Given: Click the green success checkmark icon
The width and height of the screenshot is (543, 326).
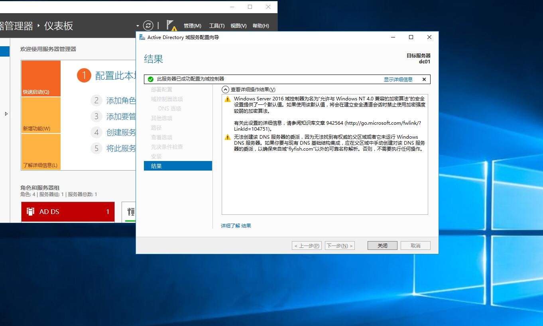Looking at the screenshot, I should [x=150, y=79].
